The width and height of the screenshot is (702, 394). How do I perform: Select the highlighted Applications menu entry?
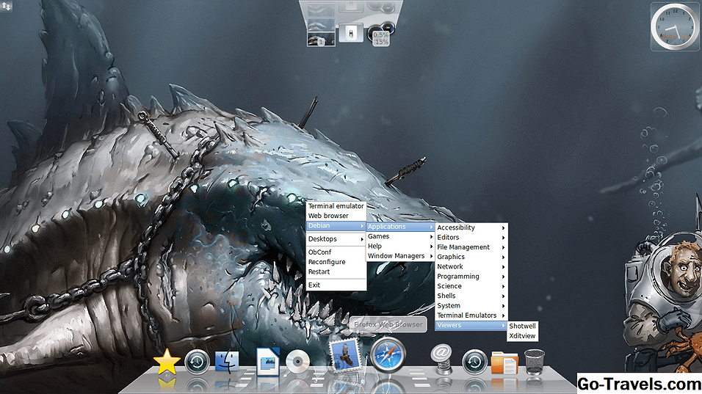[401, 227]
